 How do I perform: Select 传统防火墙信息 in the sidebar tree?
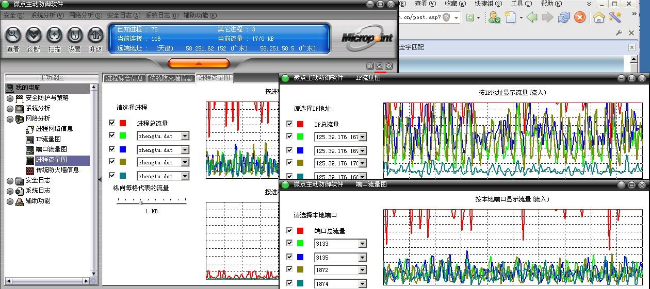point(57,170)
